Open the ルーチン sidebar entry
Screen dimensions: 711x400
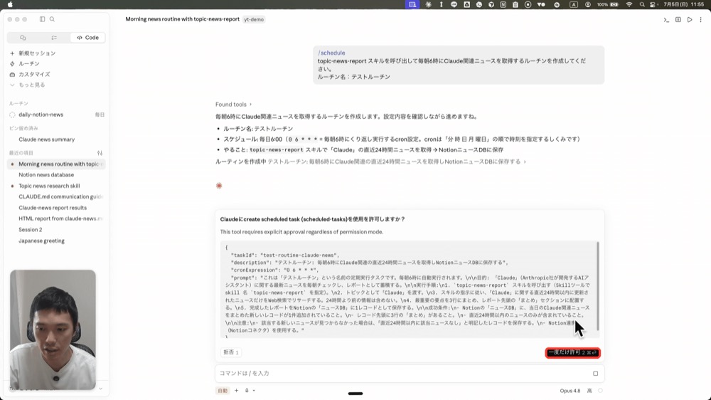pos(25,63)
